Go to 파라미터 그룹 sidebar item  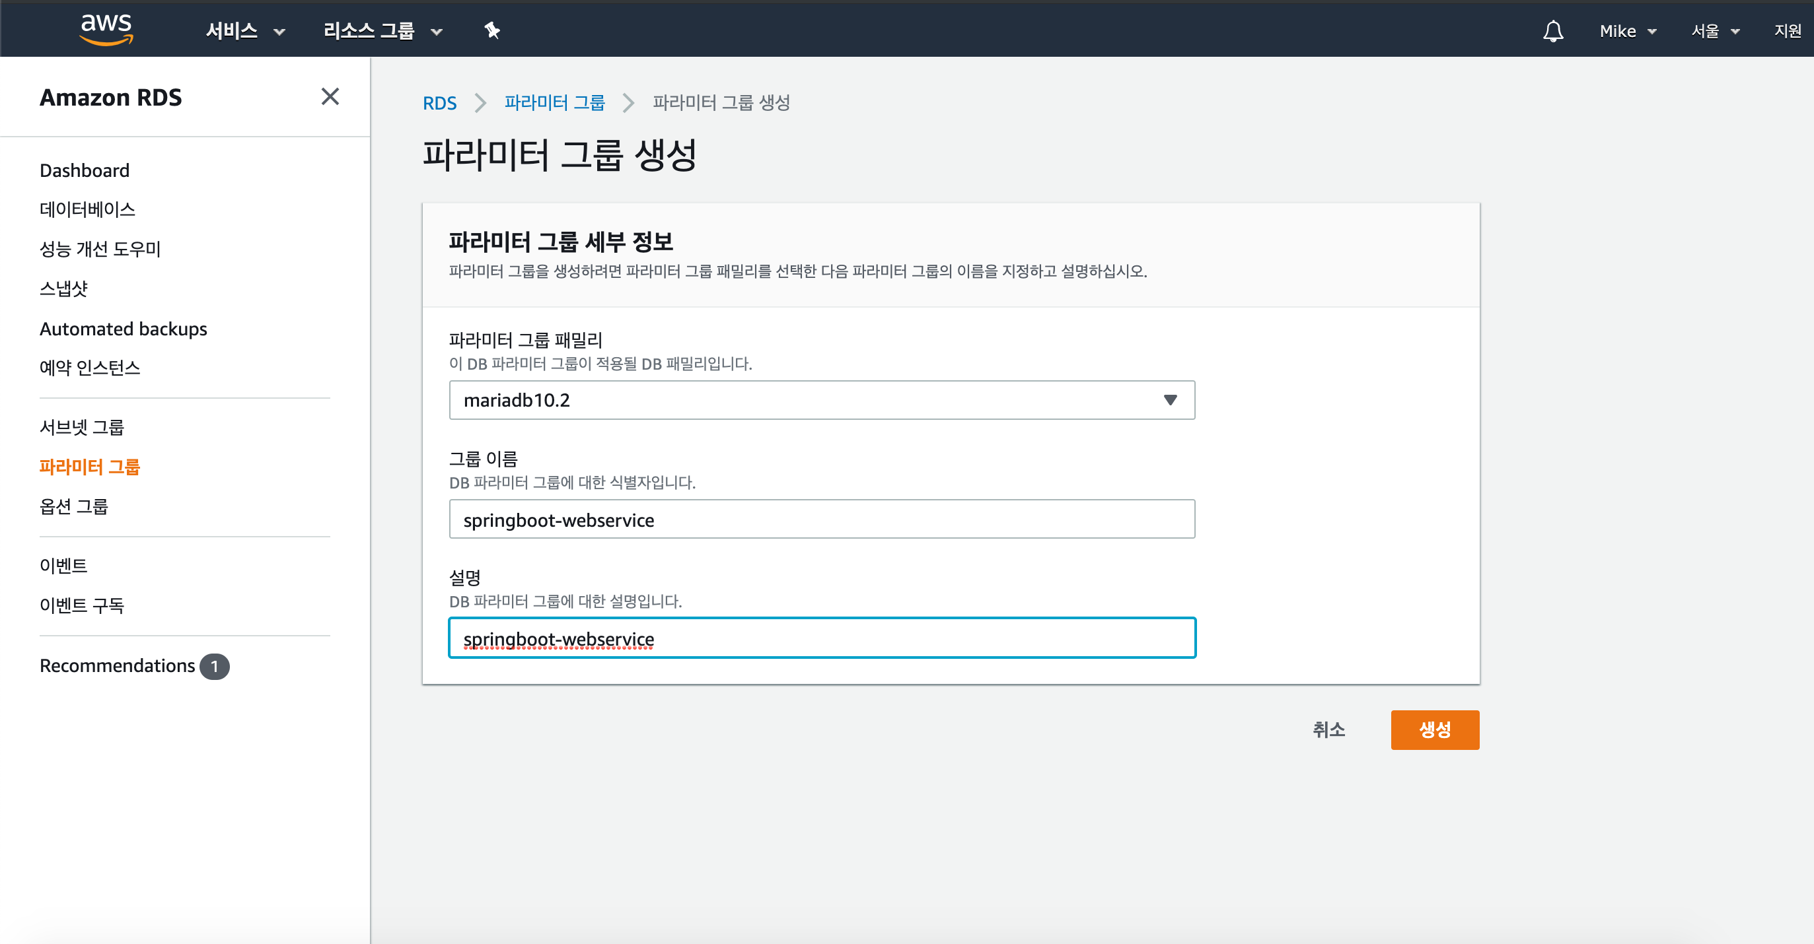tap(90, 466)
